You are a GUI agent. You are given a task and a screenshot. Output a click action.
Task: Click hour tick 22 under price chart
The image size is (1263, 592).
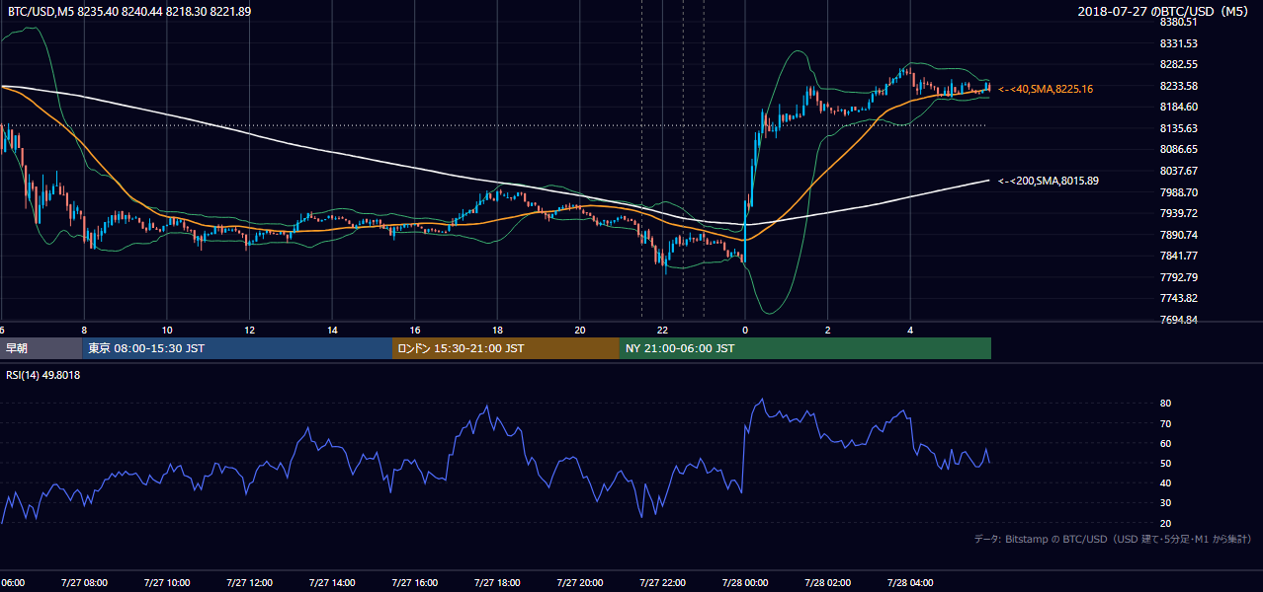(662, 331)
